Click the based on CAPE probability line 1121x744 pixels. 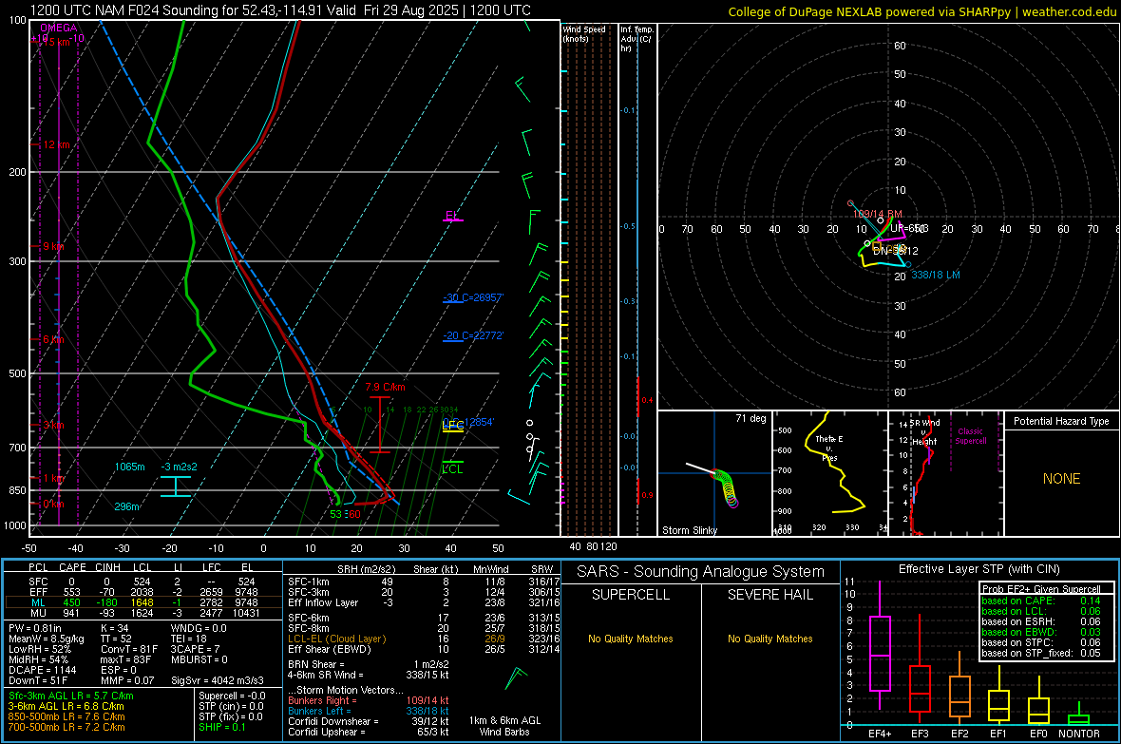point(1041,601)
